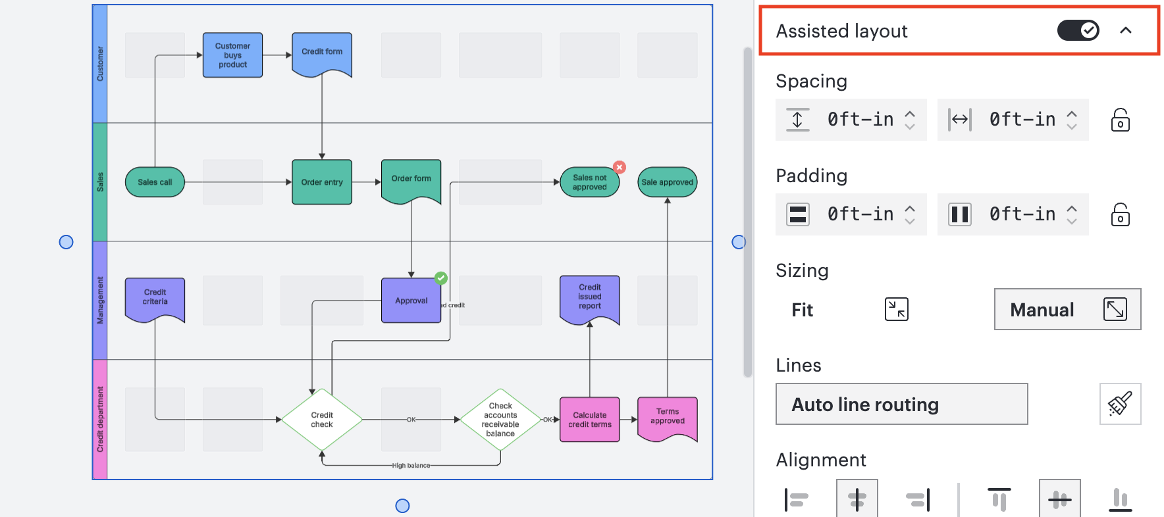Viewport: 1164px width, 517px height.
Task: Align items to the left
Action: pyautogui.click(x=796, y=499)
